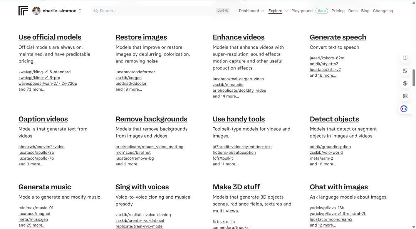The width and height of the screenshot is (416, 229).
Task: Open firtoz/trellis model
Action: tap(224, 222)
